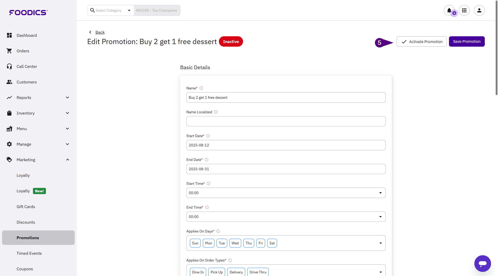This screenshot has height=276, width=498.
Task: Click the info icon beside Applies On Days
Action: (x=218, y=231)
